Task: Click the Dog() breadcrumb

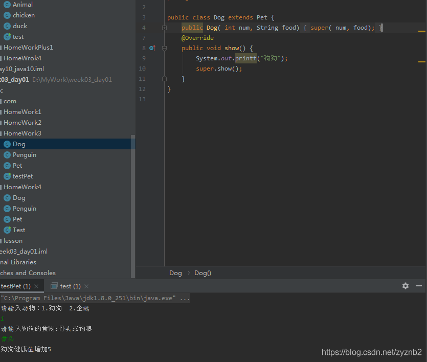Action: pyautogui.click(x=203, y=273)
